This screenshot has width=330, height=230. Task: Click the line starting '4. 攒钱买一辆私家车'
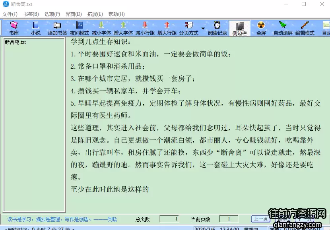click(x=125, y=91)
